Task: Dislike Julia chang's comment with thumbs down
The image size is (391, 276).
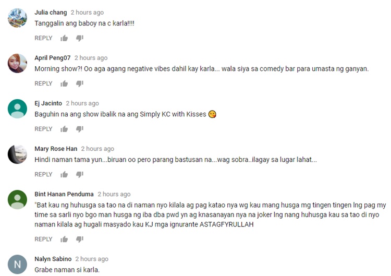Action: pos(80,38)
